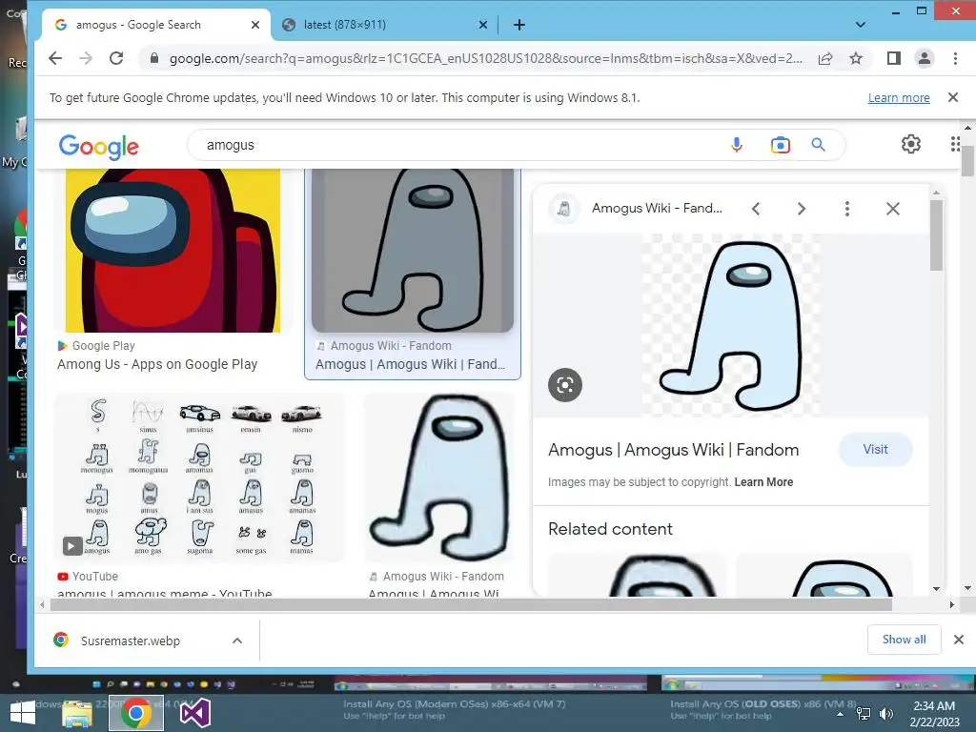This screenshot has height=732, width=976.
Task: Close the Amogus Wiki preview panel
Action: tap(892, 209)
